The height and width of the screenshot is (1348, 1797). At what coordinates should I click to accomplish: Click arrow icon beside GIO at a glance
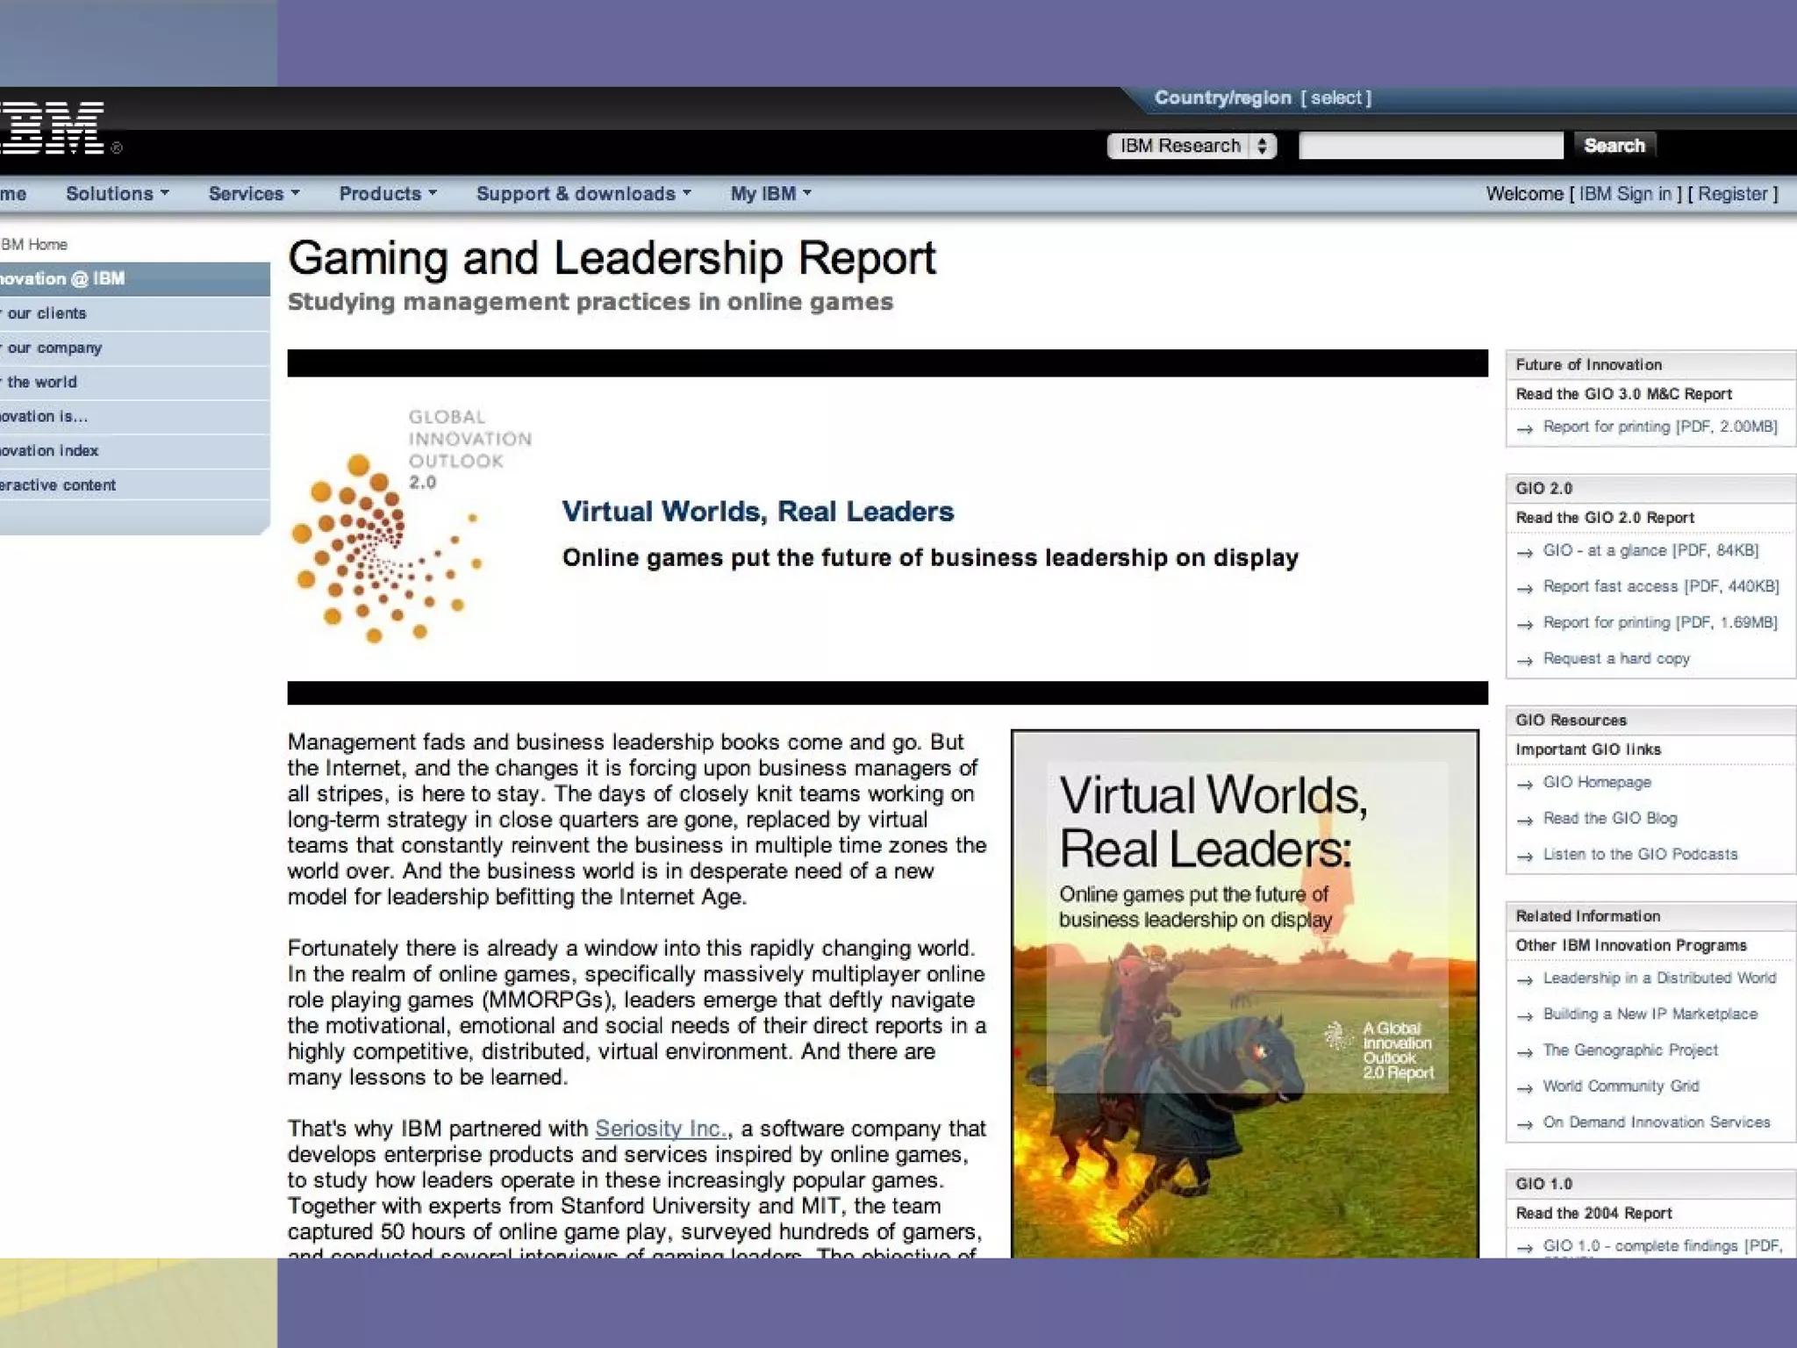(1525, 552)
